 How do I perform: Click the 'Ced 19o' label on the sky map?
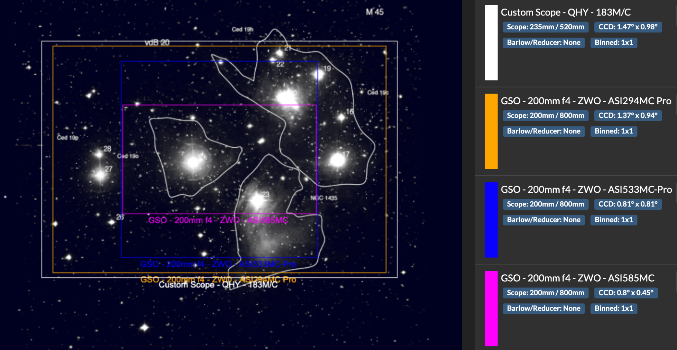(128, 156)
